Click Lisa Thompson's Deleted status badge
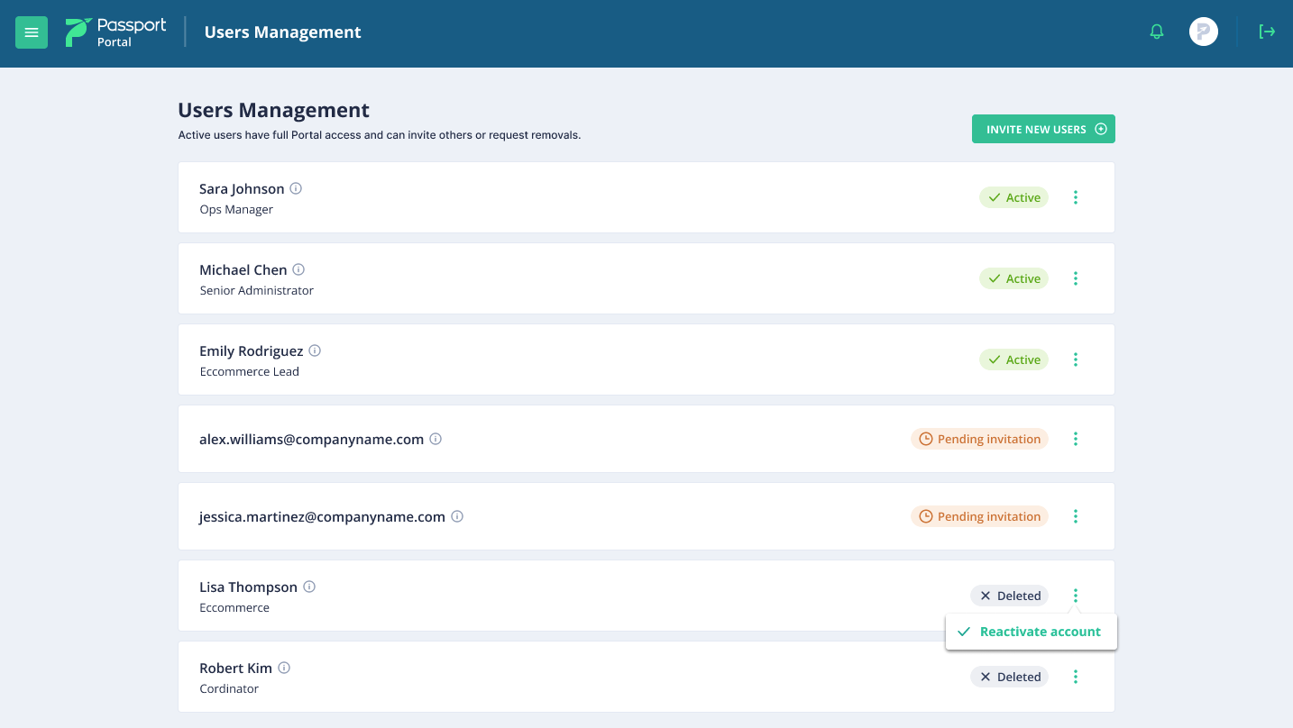The width and height of the screenshot is (1293, 728). pyautogui.click(x=1009, y=596)
